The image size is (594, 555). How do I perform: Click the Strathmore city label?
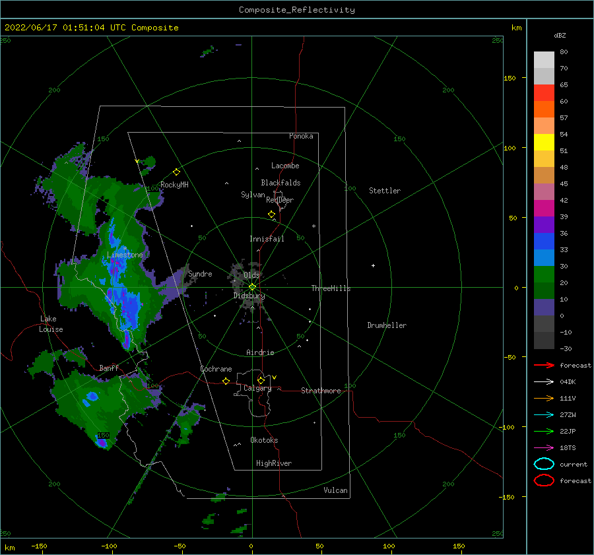click(321, 391)
